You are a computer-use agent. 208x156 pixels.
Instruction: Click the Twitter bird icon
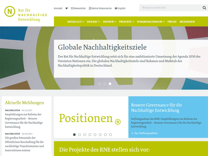67,8
